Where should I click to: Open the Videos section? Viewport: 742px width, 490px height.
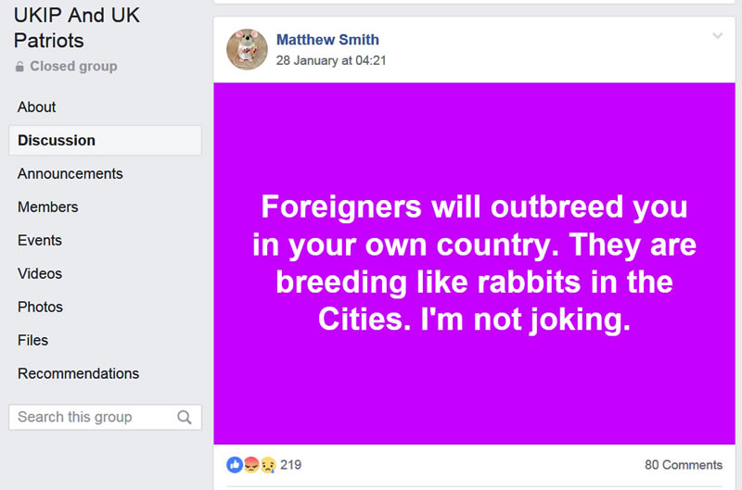40,273
